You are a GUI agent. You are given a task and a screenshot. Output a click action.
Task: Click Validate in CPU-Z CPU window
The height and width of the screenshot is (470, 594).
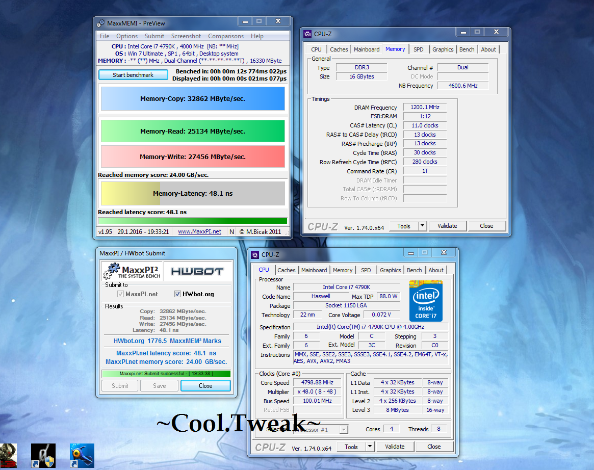pyautogui.click(x=395, y=447)
